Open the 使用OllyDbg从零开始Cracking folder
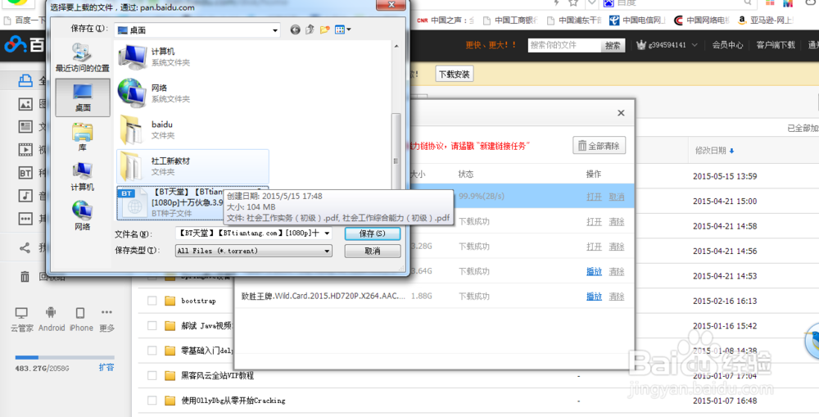 click(x=233, y=401)
